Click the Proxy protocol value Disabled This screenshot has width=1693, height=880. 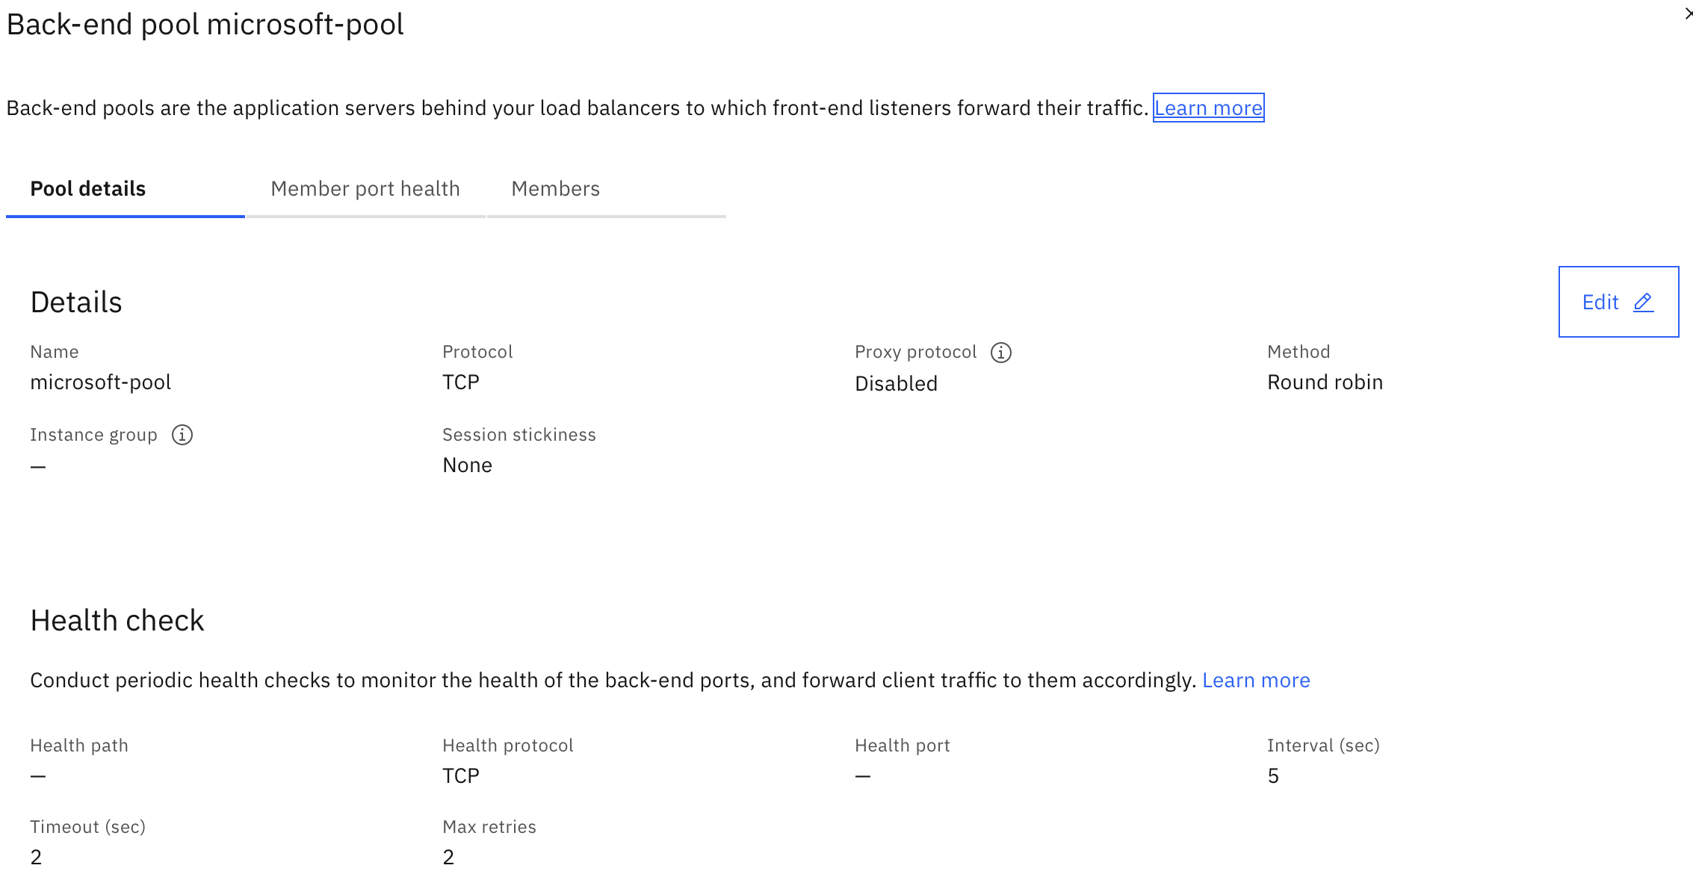[x=896, y=383]
